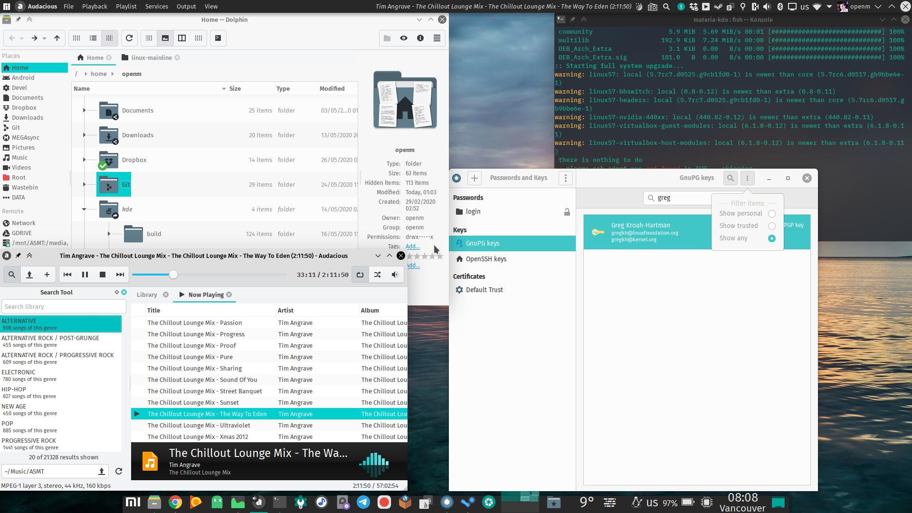Close the Now Playing playlist tab
The image size is (912, 513).
229,294
